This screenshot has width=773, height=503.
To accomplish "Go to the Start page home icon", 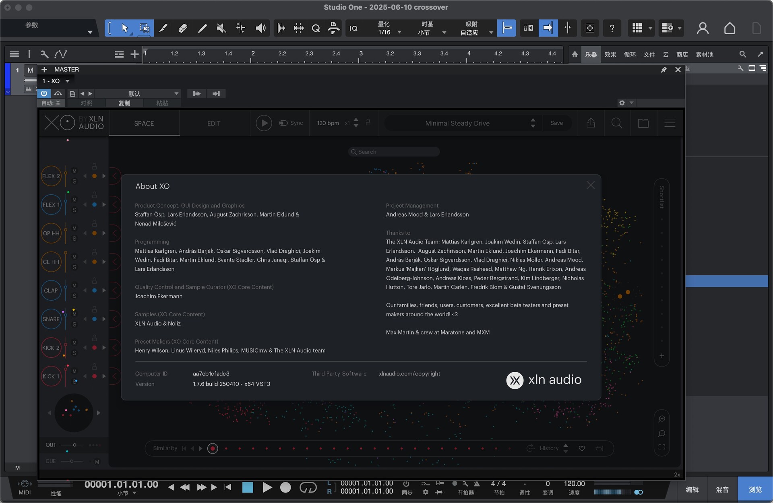I will pyautogui.click(x=730, y=28).
